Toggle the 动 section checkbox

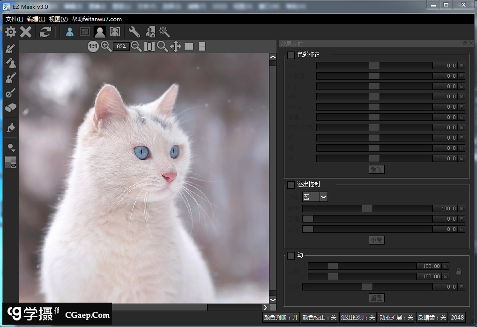click(x=291, y=255)
